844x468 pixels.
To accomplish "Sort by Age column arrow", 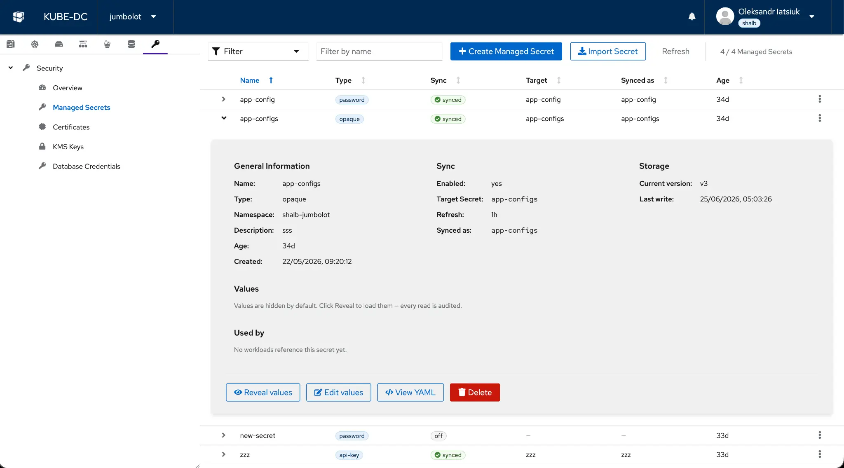I will coord(741,80).
